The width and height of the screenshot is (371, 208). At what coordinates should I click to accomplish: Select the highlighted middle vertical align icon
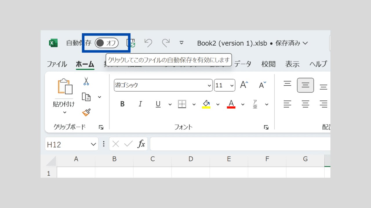[305, 85]
